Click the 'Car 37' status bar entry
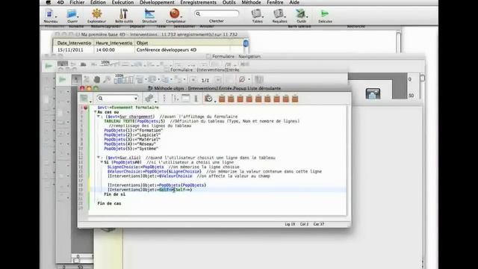Screen dimensions: 478x269 click(x=319, y=224)
